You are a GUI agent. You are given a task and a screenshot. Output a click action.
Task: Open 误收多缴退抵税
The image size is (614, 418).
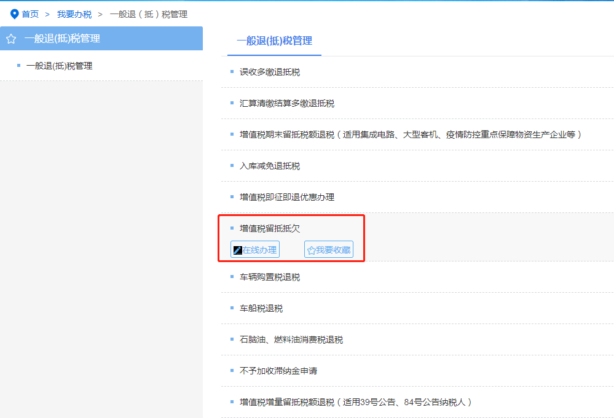click(x=270, y=72)
